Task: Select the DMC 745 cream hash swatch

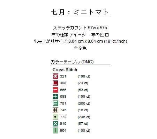Action: (x=55, y=110)
